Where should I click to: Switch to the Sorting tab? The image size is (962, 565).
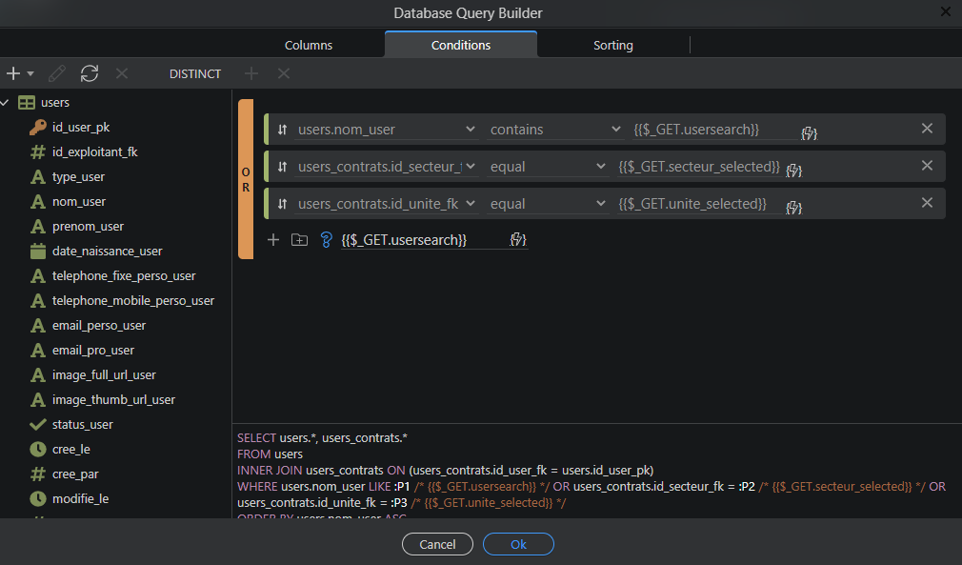[x=612, y=45]
